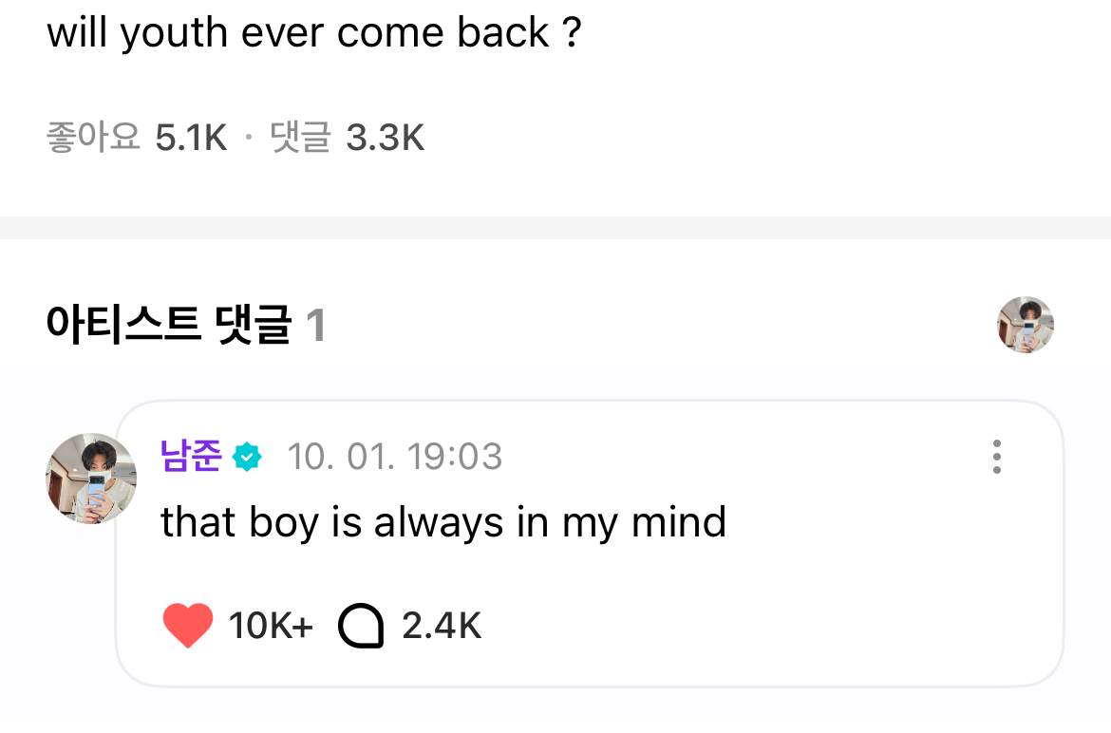Click the 10K+ likes count
1111x733 pixels.
271,627
